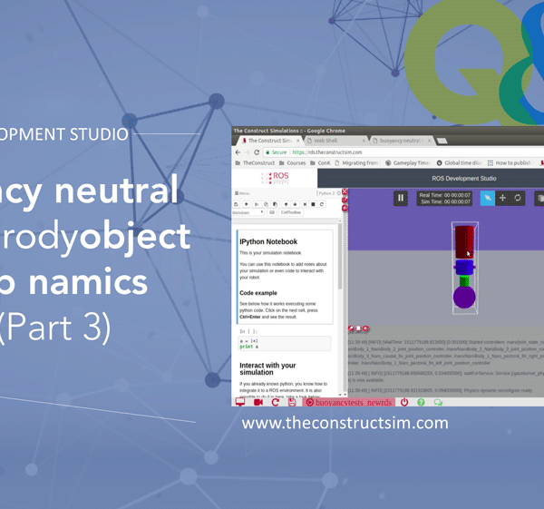The image size is (544, 509).
Task: Cut selected cell with scissors icon
Action: point(257,204)
